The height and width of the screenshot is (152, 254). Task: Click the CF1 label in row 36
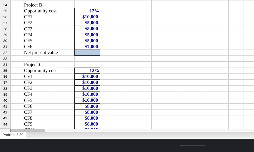point(28,77)
